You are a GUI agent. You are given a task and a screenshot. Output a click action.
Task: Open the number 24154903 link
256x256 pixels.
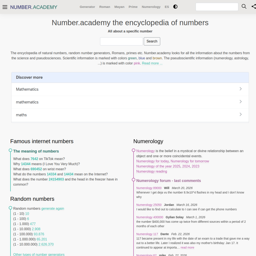[x=56, y=179]
